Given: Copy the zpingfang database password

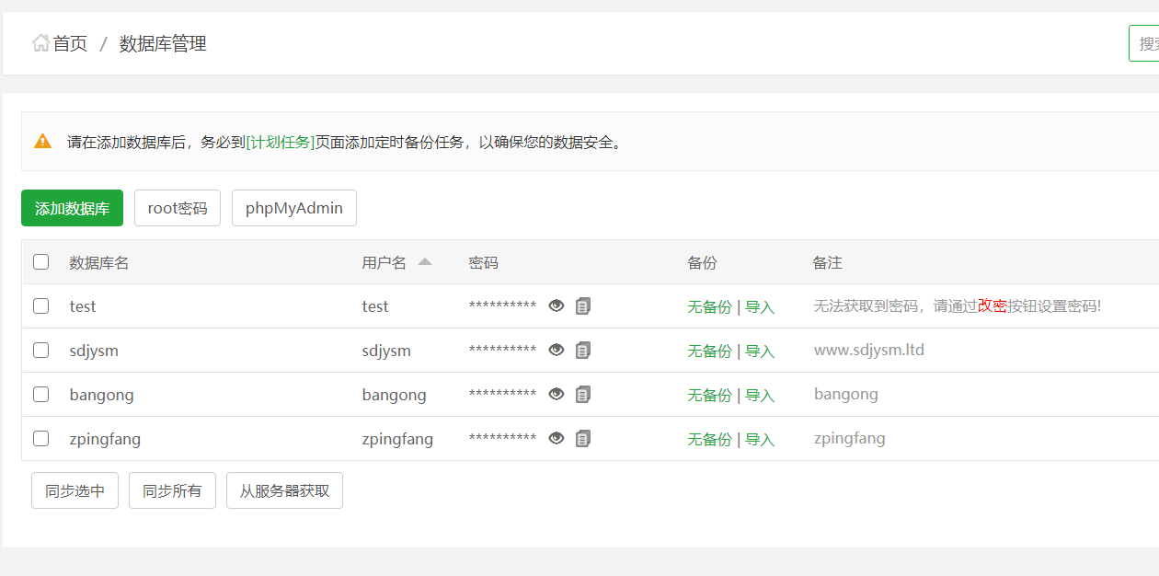Looking at the screenshot, I should (583, 439).
